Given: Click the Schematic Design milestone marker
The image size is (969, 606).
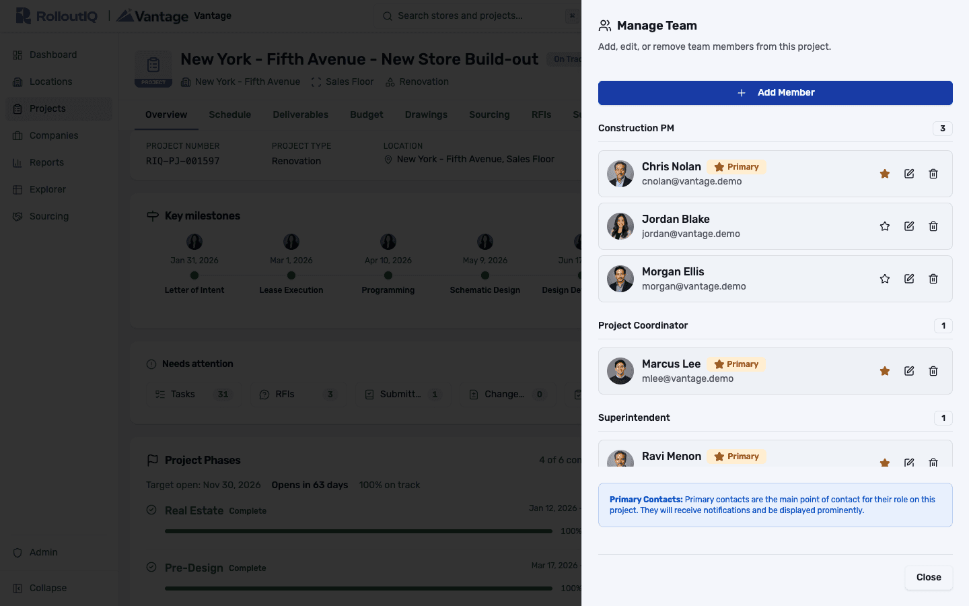Looking at the screenshot, I should pos(485,275).
